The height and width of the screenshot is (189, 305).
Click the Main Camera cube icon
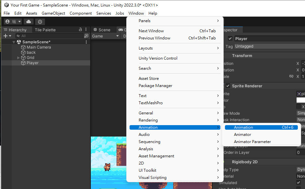[23, 47]
